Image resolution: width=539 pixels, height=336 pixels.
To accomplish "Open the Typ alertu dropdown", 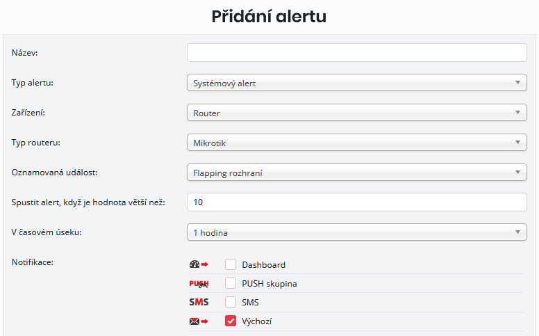I will [357, 83].
